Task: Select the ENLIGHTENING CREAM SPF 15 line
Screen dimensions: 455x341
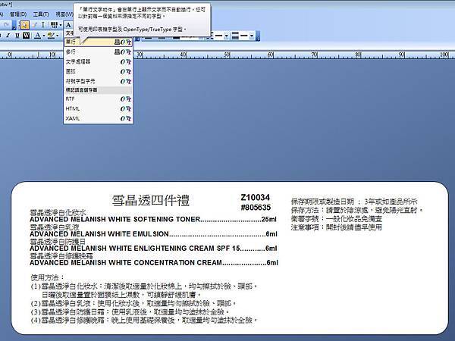Action: pos(153,249)
